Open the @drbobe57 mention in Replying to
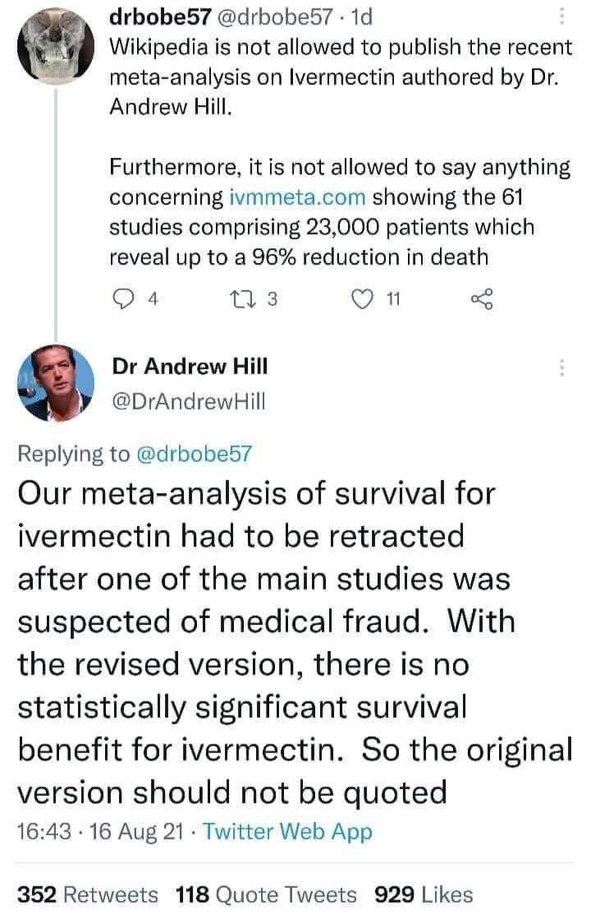Image resolution: width=591 pixels, height=915 pixels. pyautogui.click(x=195, y=451)
